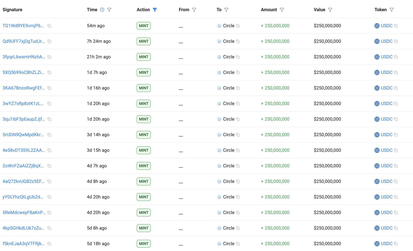Open transaction 4aQ72kvUGB2z5EF...
The width and height of the screenshot is (413, 251).
(x=23, y=181)
